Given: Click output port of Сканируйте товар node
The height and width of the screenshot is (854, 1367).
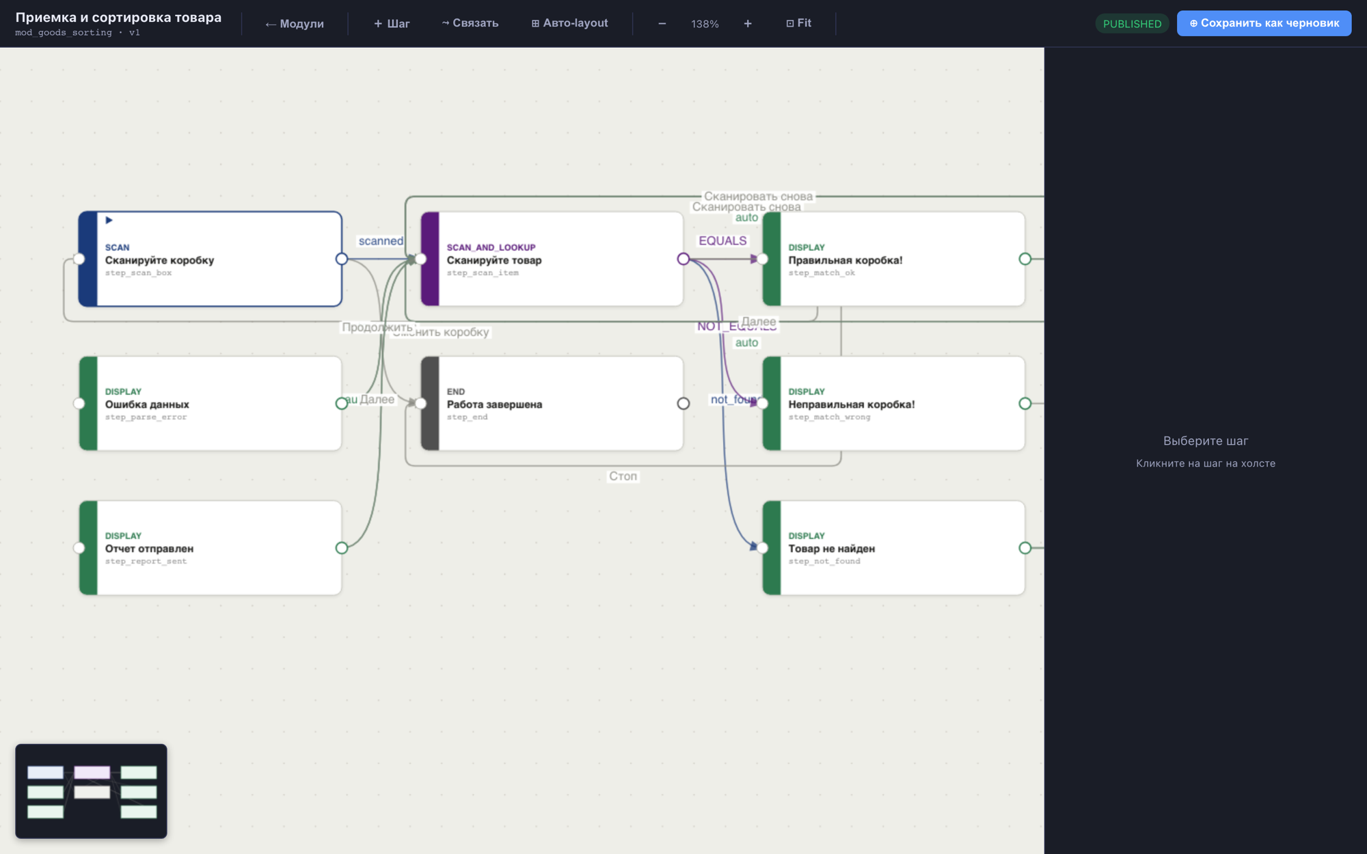Looking at the screenshot, I should pos(683,259).
